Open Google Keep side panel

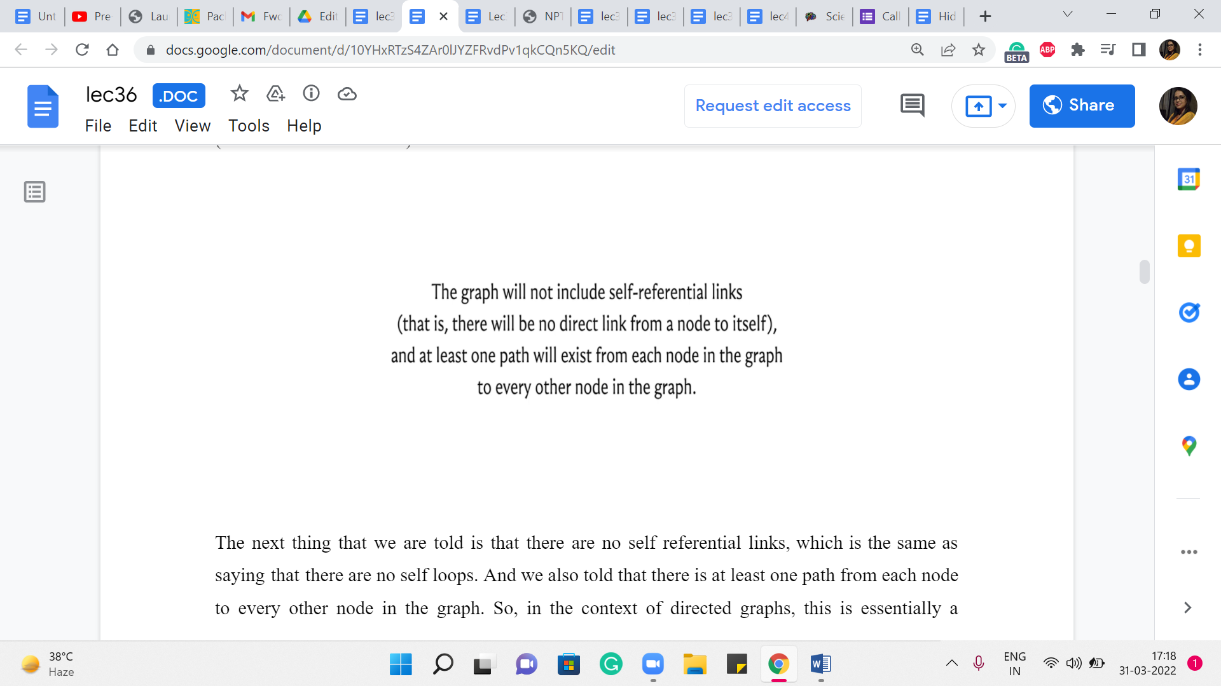[1188, 246]
